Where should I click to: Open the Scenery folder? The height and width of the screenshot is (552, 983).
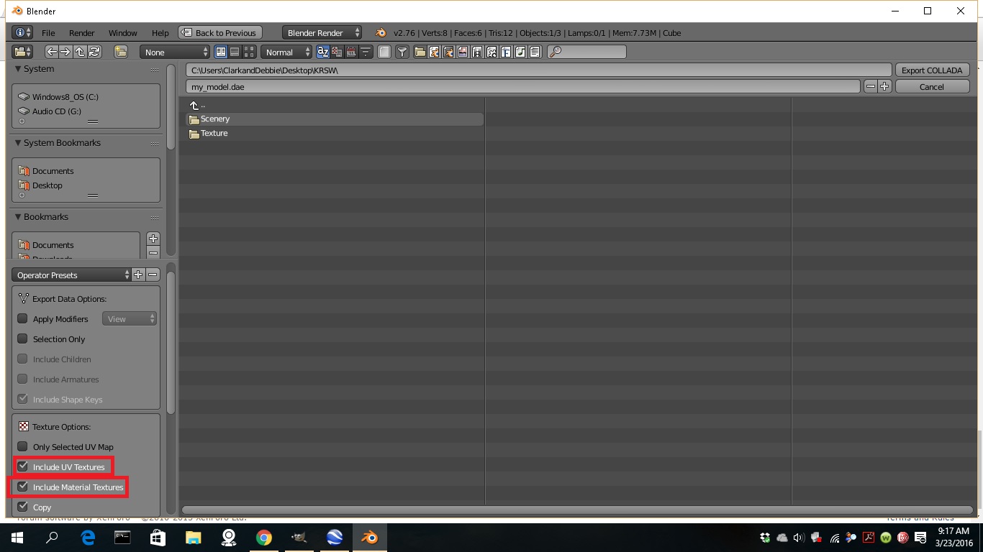pos(215,119)
